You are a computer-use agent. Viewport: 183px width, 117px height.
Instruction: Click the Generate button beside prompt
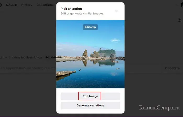pyautogui.click(x=172, y=68)
